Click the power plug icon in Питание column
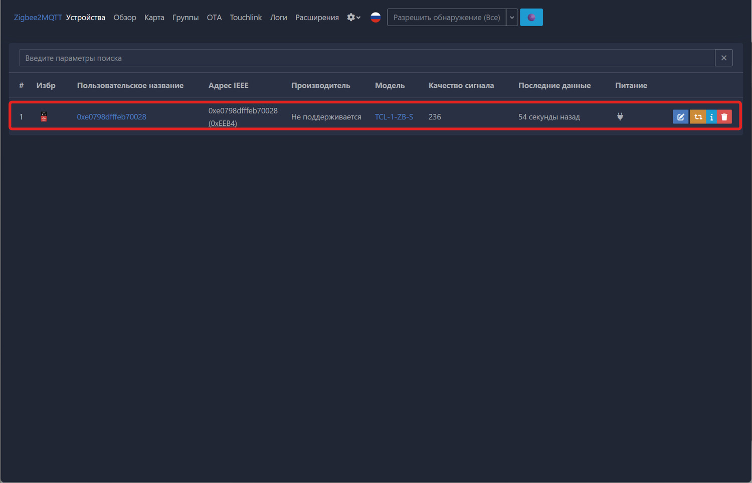Image resolution: width=752 pixels, height=483 pixels. click(x=620, y=117)
